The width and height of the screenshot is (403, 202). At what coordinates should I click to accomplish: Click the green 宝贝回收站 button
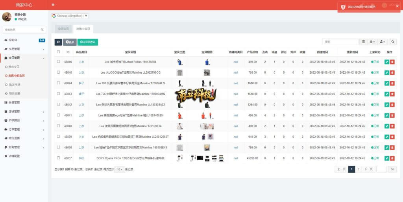pyautogui.click(x=88, y=42)
